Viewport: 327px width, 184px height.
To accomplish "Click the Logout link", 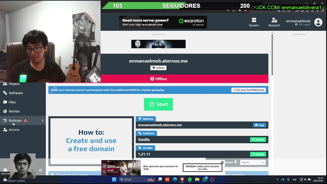I will (x=305, y=25).
